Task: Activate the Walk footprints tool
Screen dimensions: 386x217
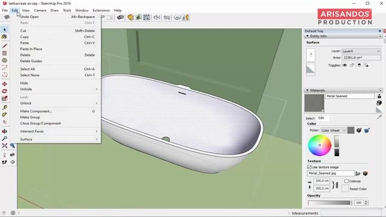Action: tap(4, 162)
